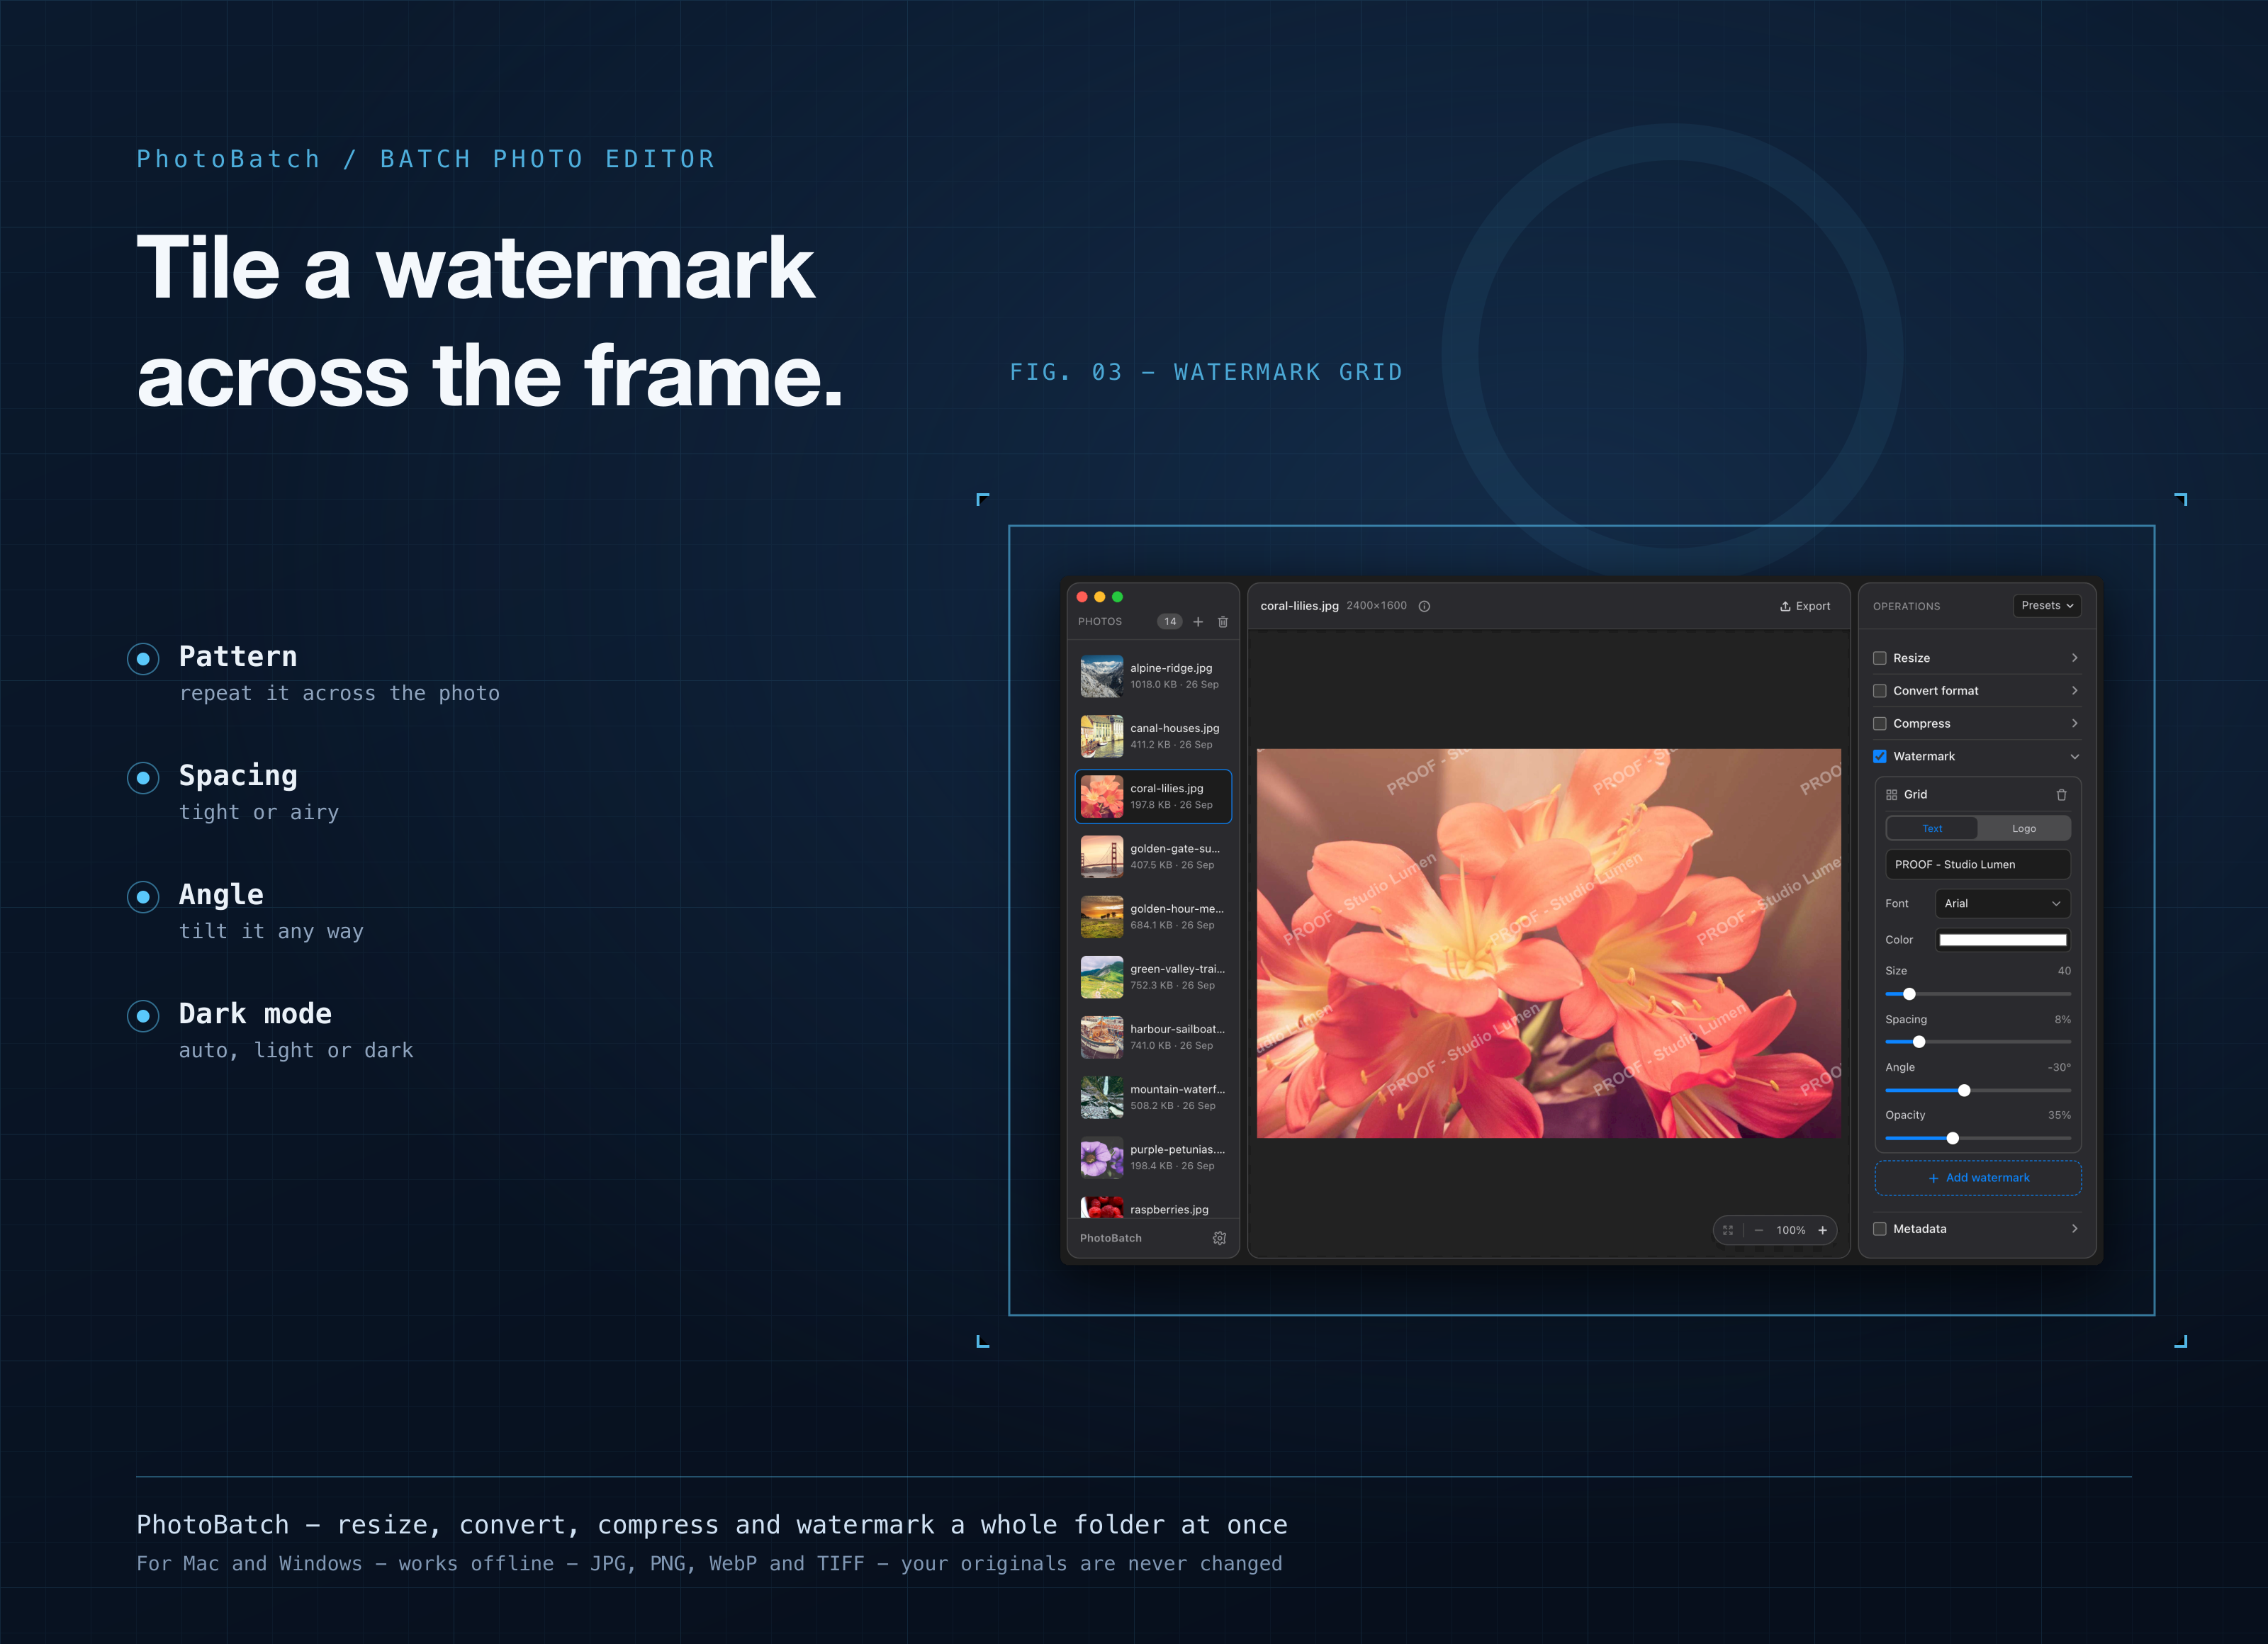Click the Angle slider handle

click(1964, 1090)
